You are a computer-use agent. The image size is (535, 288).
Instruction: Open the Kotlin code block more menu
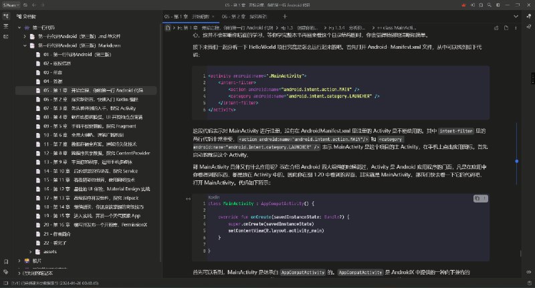484,198
